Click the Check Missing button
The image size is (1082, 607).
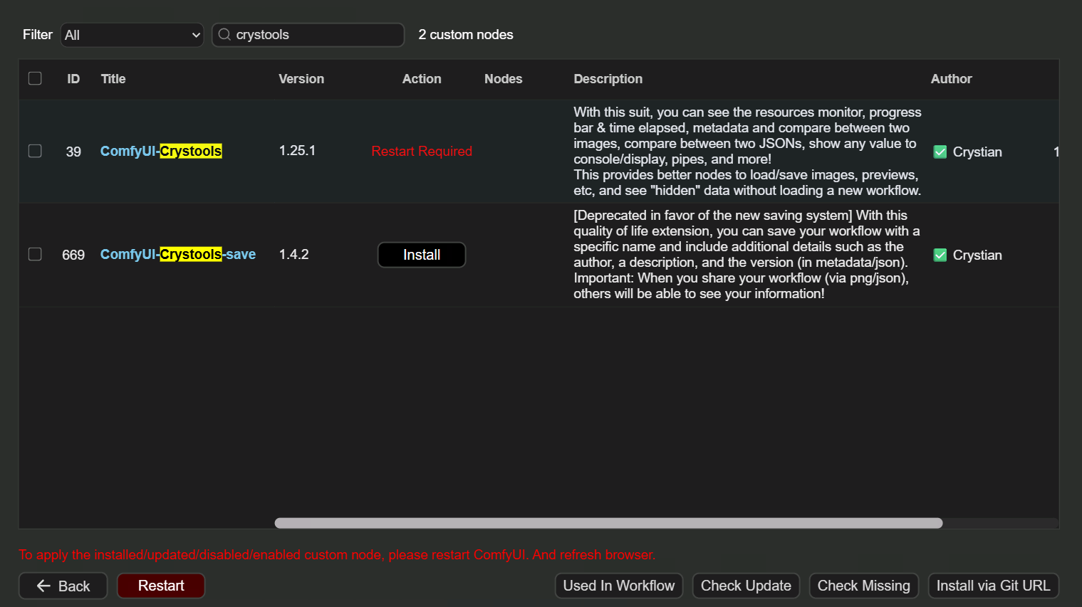[x=863, y=586]
